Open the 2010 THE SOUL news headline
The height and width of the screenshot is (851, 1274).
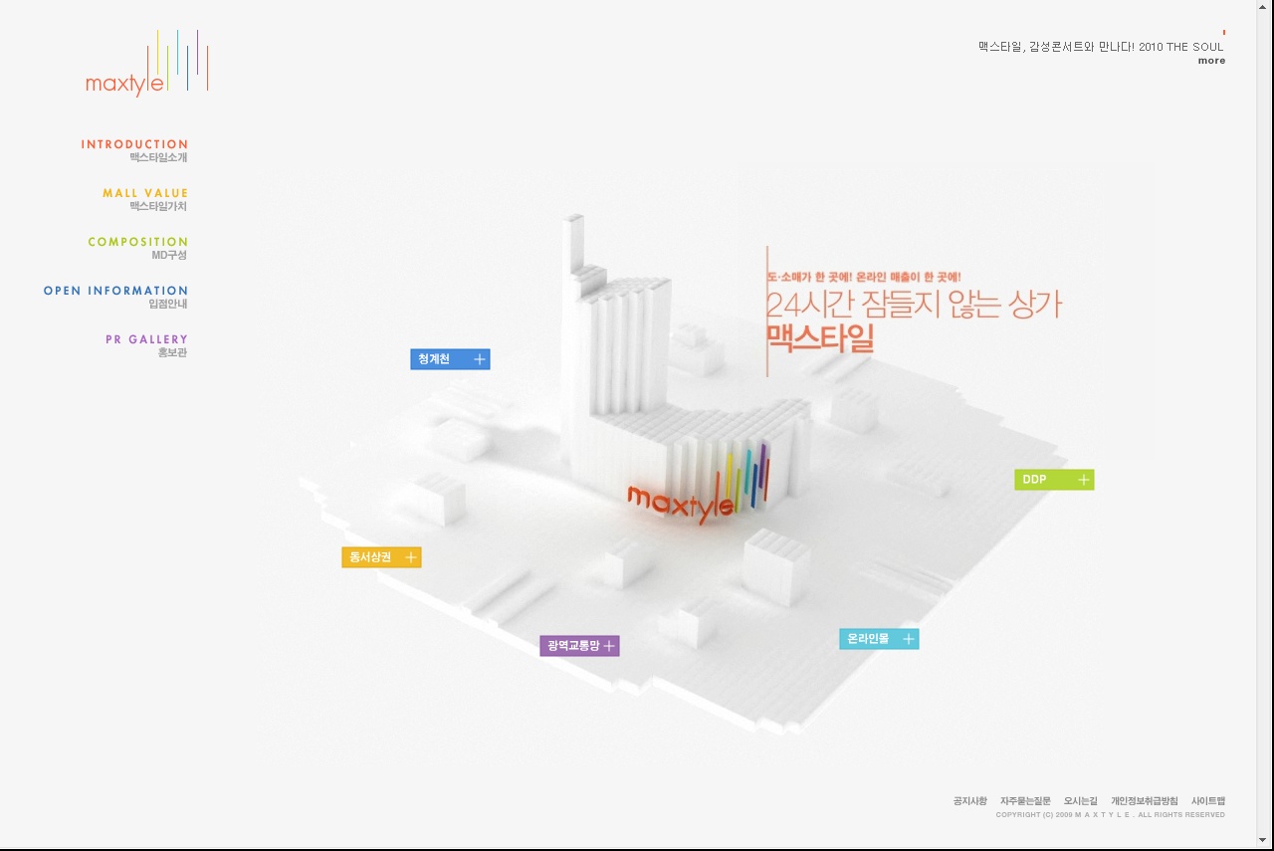pos(1101,46)
